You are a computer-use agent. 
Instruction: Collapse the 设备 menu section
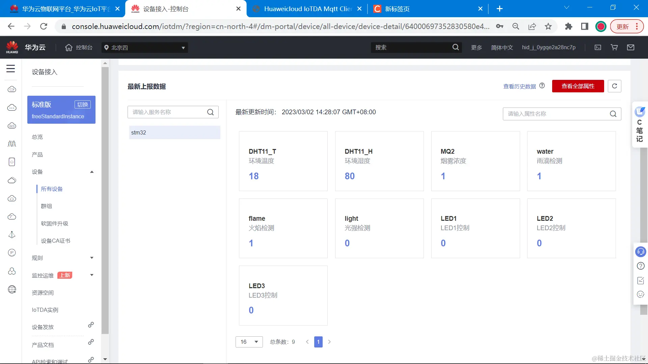[x=92, y=172]
